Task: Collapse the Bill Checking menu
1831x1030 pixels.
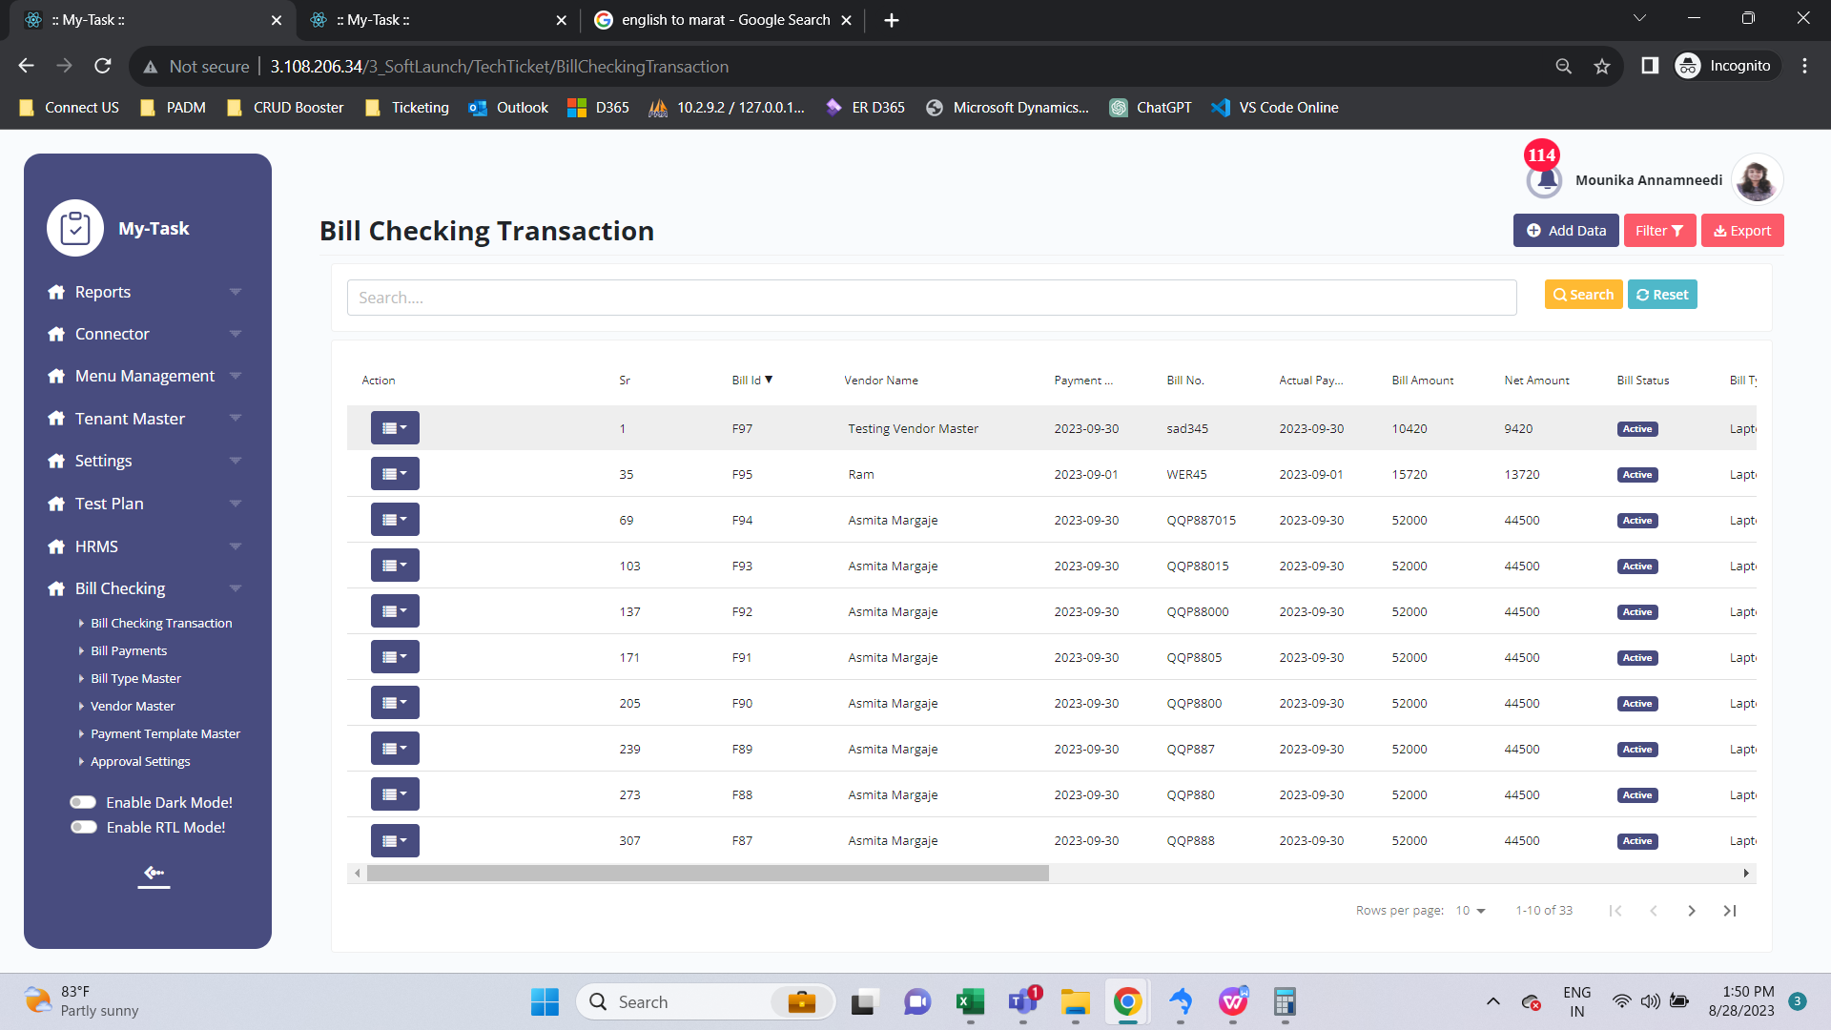Action: [x=144, y=588]
